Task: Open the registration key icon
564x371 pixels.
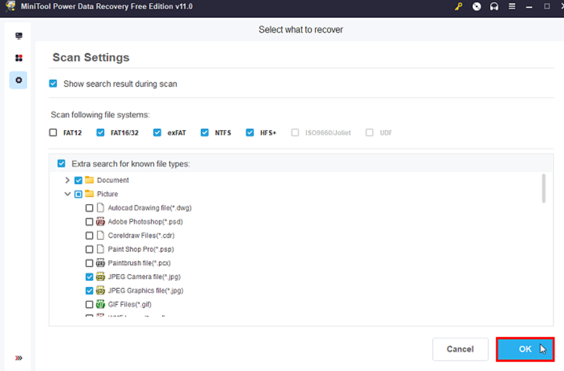Action: 458,6
